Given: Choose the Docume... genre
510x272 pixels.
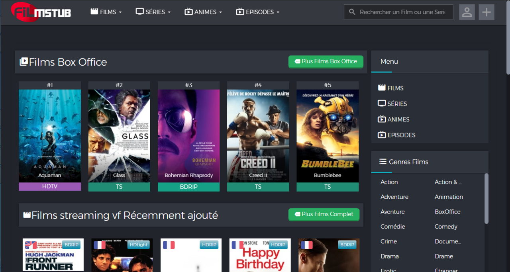Looking at the screenshot, I should (448, 241).
